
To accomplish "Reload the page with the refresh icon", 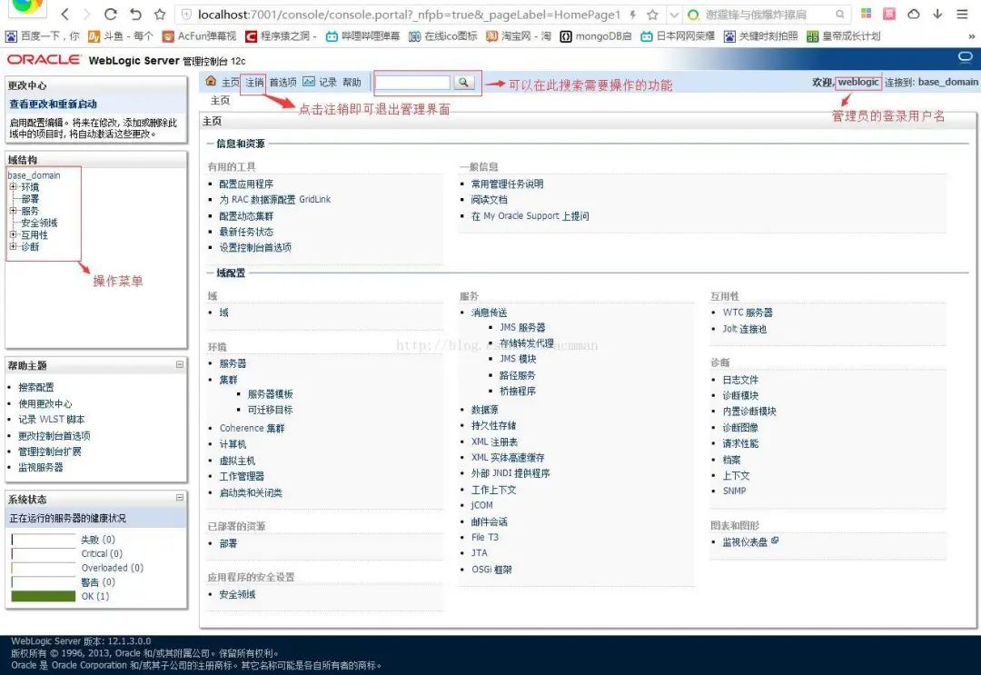I will click(111, 14).
